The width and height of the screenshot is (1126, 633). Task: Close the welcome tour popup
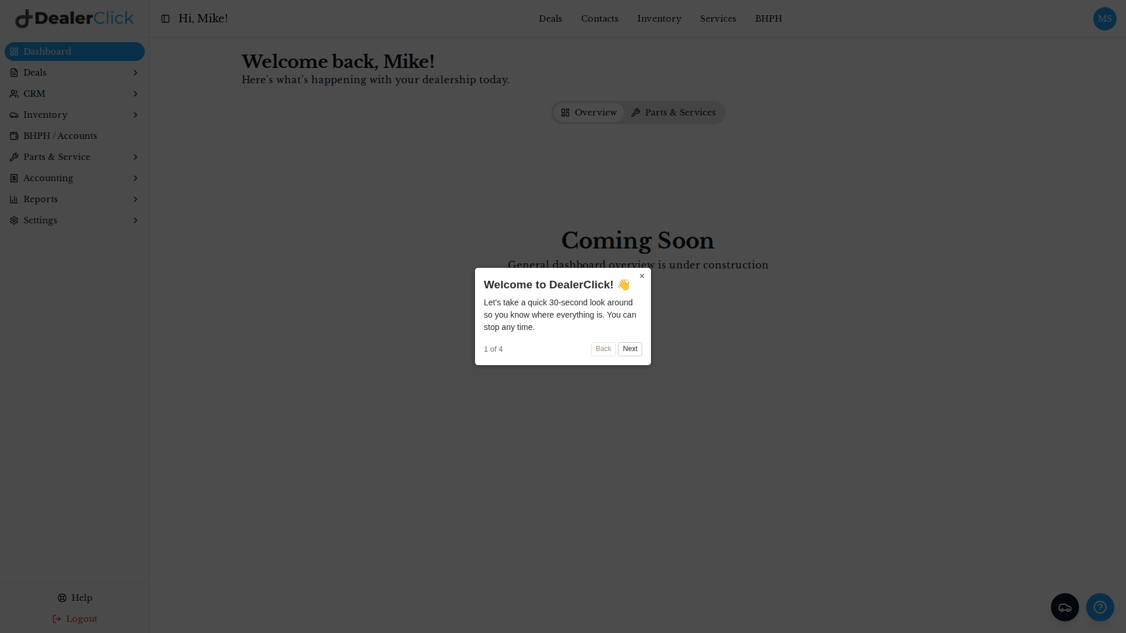coord(642,276)
